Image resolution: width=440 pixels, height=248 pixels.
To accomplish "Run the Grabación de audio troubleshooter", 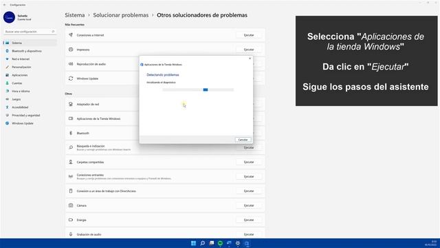I will 249,234.
